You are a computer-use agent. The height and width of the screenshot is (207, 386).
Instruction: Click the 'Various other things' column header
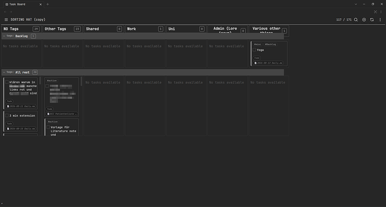269,31
